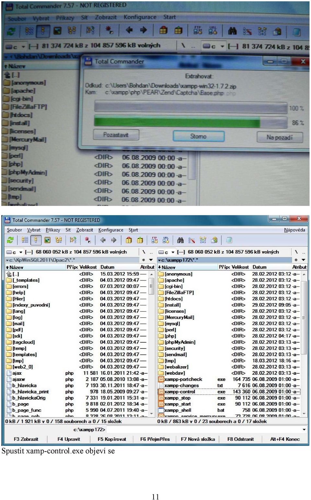Click the Notepad icon in upper window toolbar
The height and width of the screenshot is (500, 311).
pyautogui.click(x=296, y=31)
